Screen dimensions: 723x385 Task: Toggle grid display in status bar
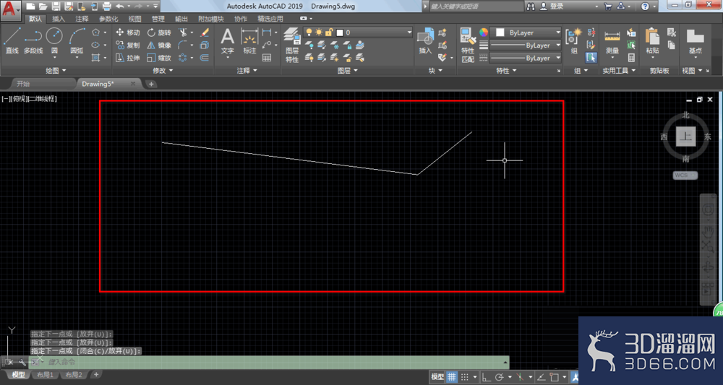[452, 377]
